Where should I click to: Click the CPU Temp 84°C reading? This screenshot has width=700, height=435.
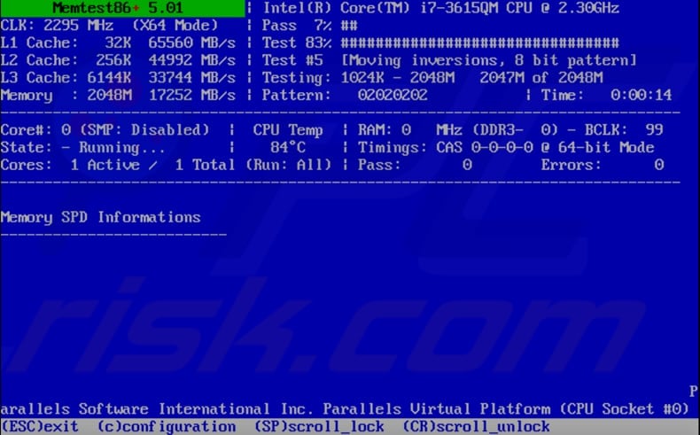(288, 138)
